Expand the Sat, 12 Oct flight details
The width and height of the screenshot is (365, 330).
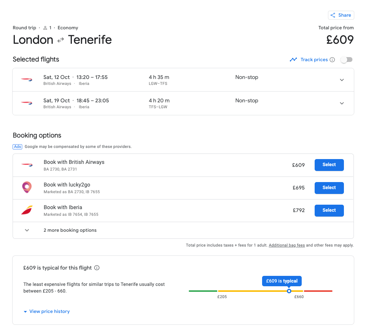pyautogui.click(x=342, y=80)
